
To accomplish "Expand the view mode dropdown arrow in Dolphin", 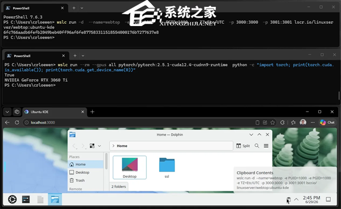I will click(x=99, y=146).
